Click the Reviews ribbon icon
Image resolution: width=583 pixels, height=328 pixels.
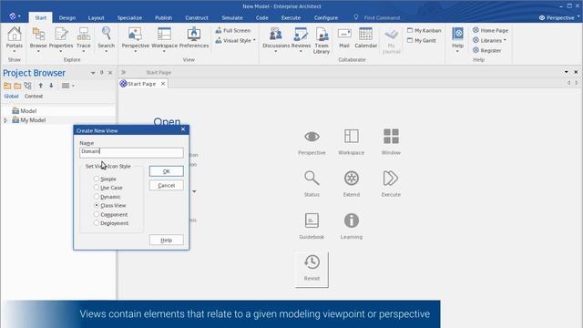pyautogui.click(x=301, y=38)
